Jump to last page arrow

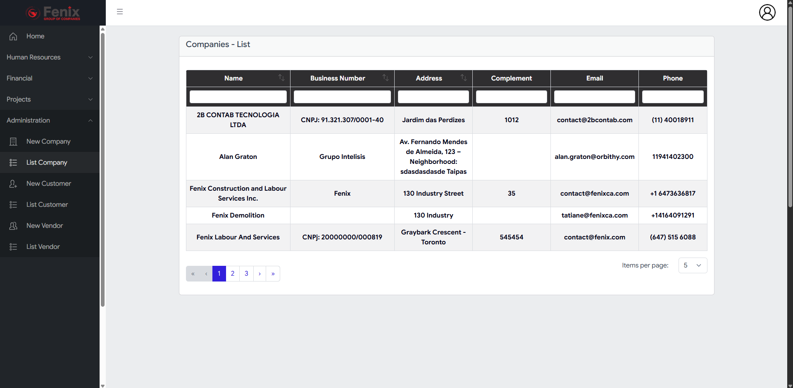(x=273, y=274)
